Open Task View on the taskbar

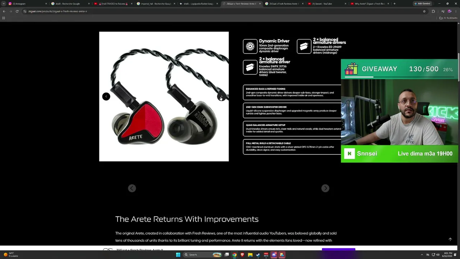[227, 255]
